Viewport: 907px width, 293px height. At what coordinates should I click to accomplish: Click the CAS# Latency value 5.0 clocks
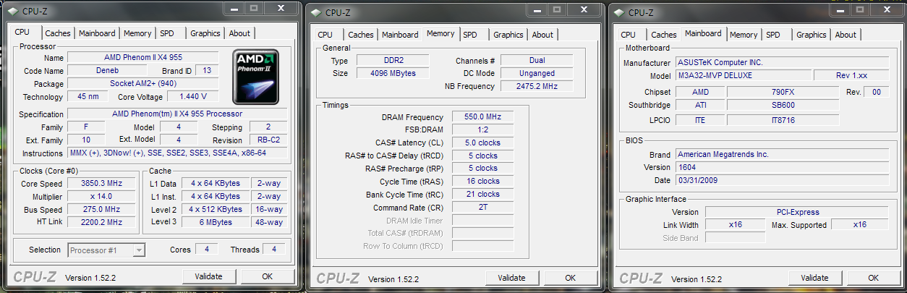tap(483, 143)
